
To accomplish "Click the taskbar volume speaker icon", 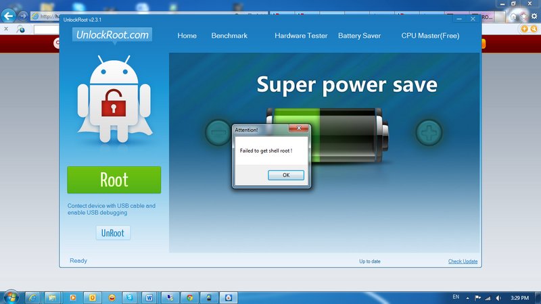I will pyautogui.click(x=500, y=297).
